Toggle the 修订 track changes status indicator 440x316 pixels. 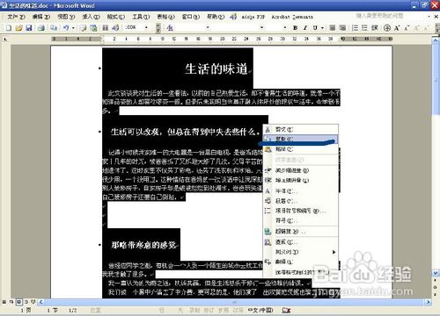tap(209, 310)
